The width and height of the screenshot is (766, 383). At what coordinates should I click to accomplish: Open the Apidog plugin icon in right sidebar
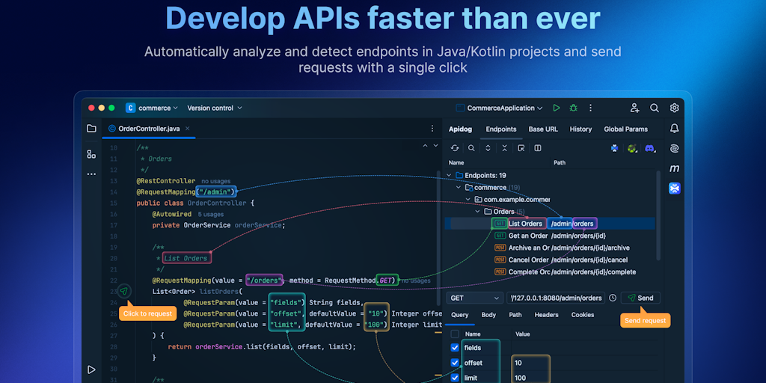pos(674,189)
